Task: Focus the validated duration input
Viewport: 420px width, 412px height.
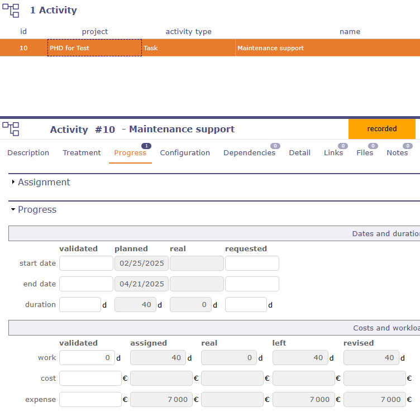Action: click(x=80, y=305)
